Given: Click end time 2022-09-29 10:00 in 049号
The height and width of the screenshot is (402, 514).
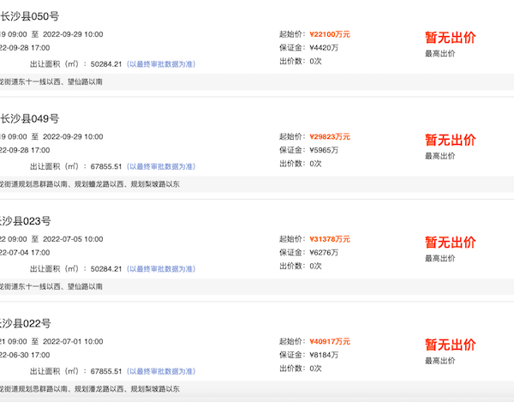Looking at the screenshot, I should point(73,136).
